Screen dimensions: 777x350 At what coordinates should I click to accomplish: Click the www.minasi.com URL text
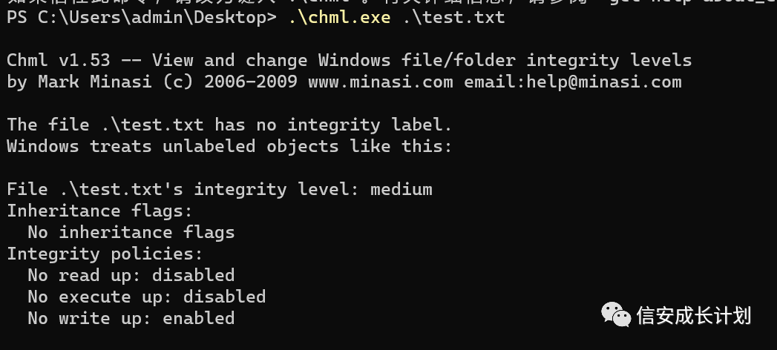(381, 82)
